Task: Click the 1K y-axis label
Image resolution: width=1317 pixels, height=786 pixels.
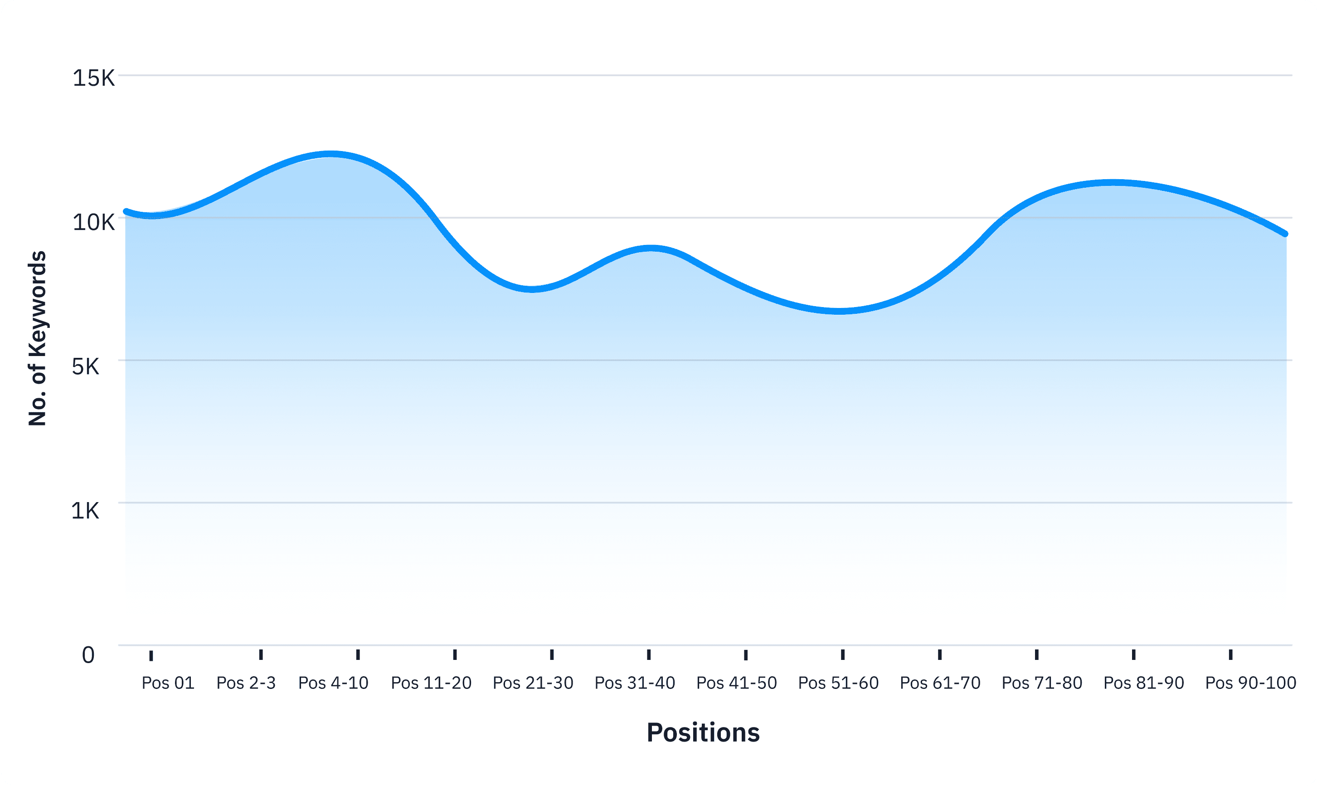Action: pos(85,511)
